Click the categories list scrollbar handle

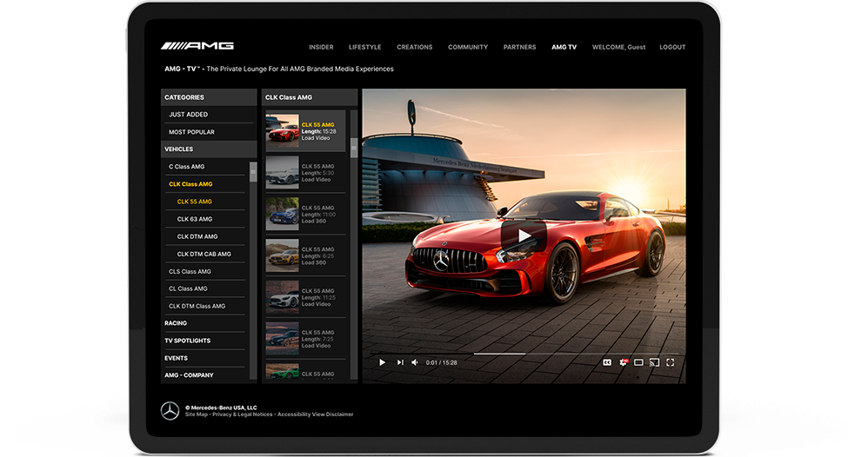coord(252,172)
